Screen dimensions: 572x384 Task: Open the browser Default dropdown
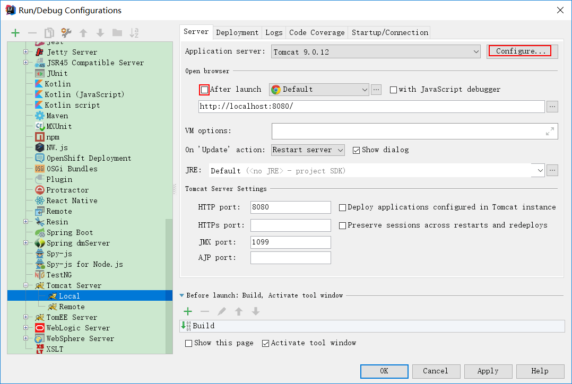point(319,90)
